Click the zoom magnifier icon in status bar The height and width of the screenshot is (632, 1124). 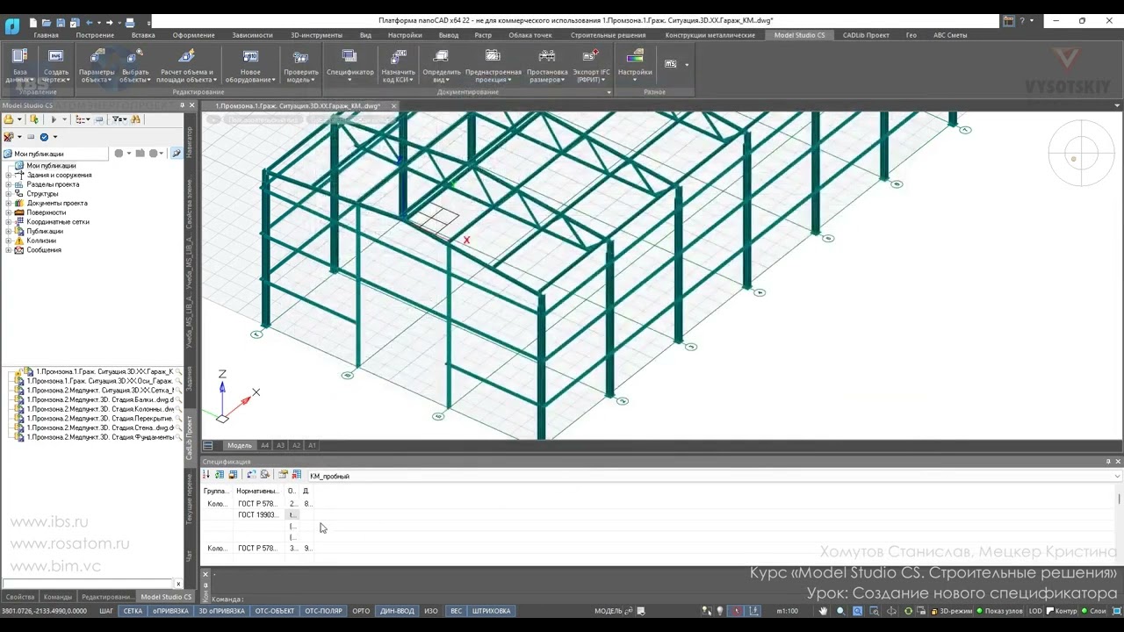[x=840, y=611]
